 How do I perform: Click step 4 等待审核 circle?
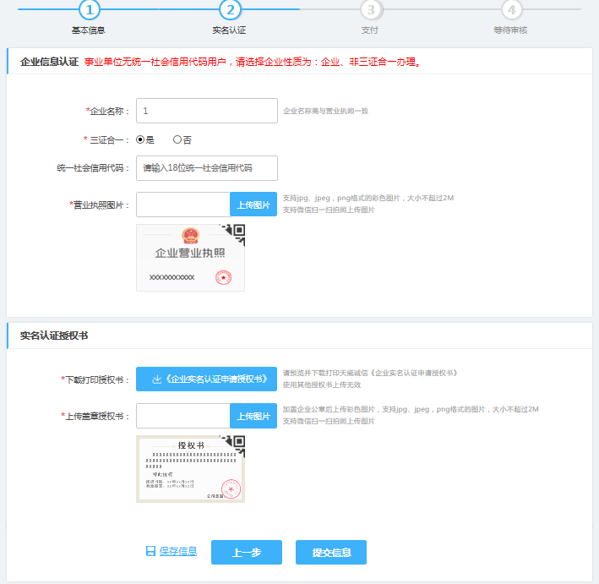click(510, 10)
